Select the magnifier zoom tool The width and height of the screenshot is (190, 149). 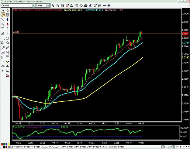point(8,43)
